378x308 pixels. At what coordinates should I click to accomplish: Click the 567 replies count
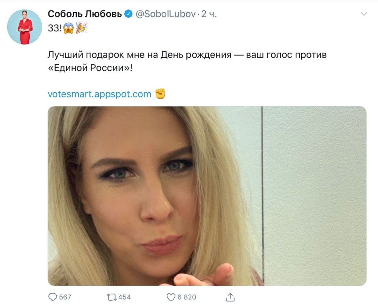65,297
